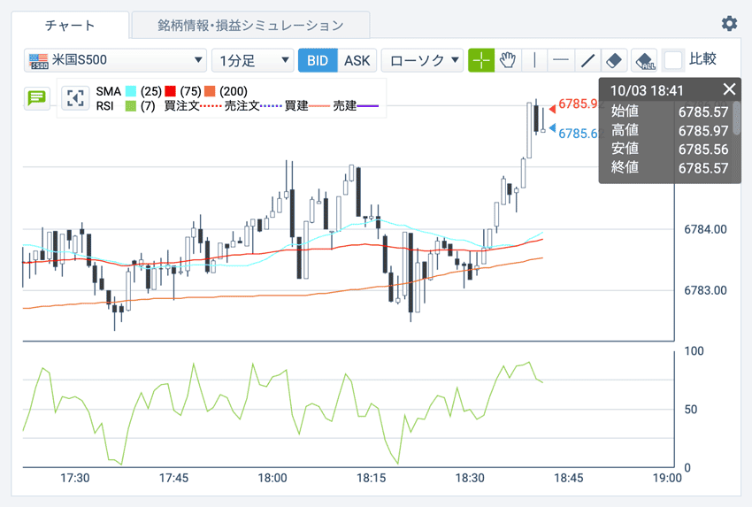This screenshot has height=507, width=752.
Task: Click the green comment bubble icon
Action: 36,97
